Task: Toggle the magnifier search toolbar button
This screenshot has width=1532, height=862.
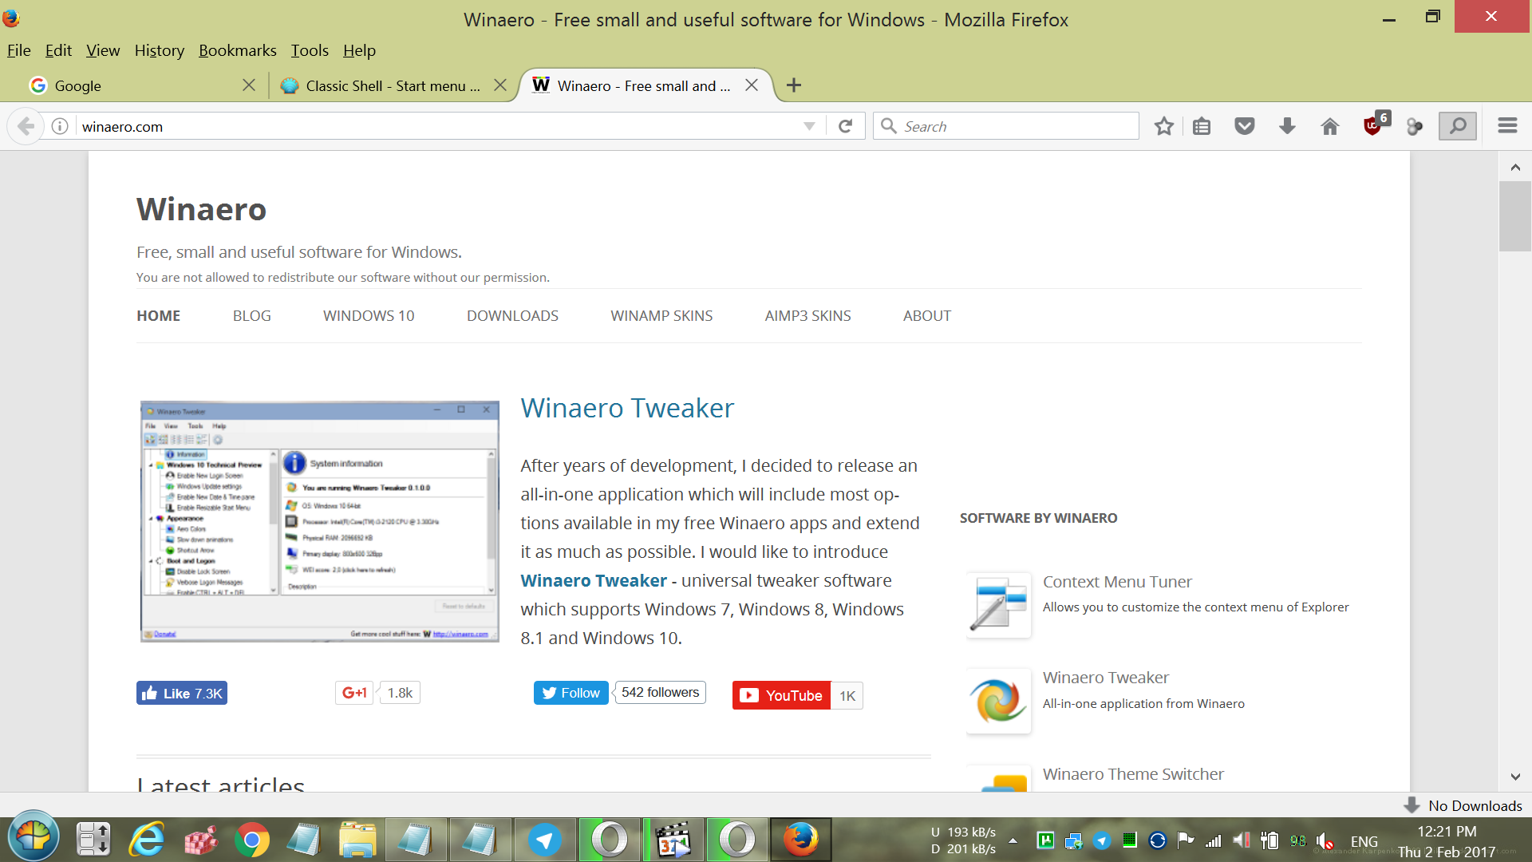Action: click(1457, 126)
